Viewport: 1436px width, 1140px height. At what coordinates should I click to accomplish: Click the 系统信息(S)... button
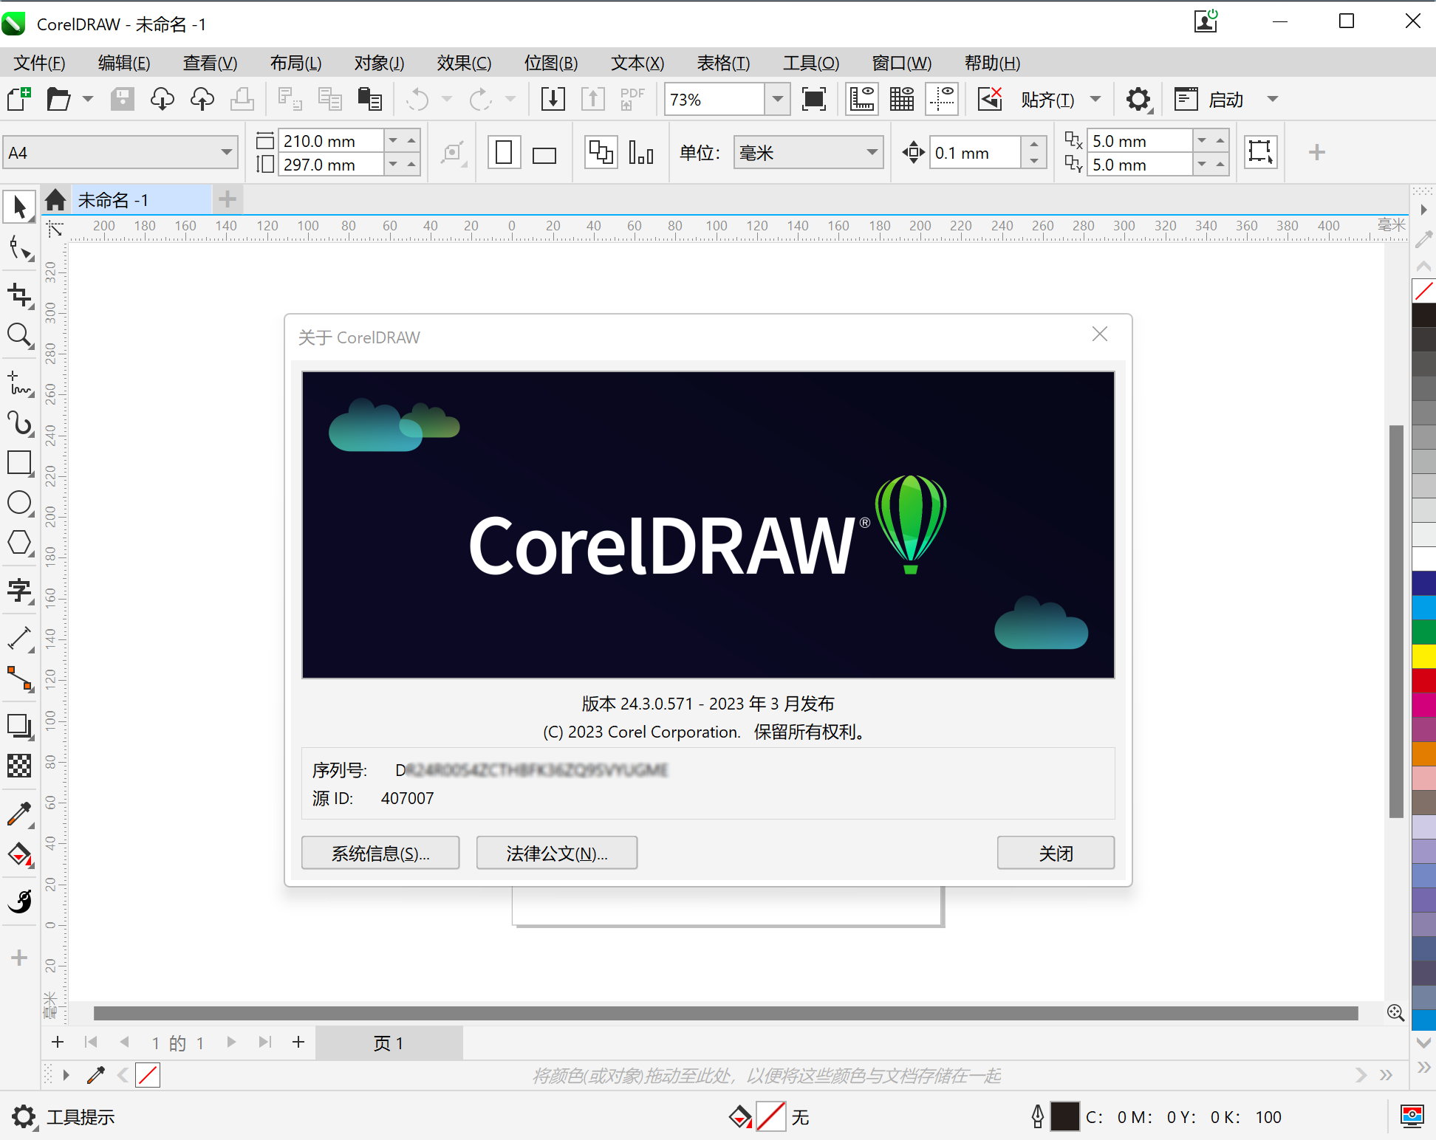tap(380, 853)
